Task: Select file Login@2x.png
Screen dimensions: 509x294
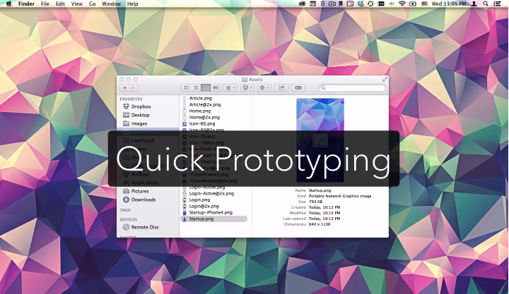Action: pos(204,207)
